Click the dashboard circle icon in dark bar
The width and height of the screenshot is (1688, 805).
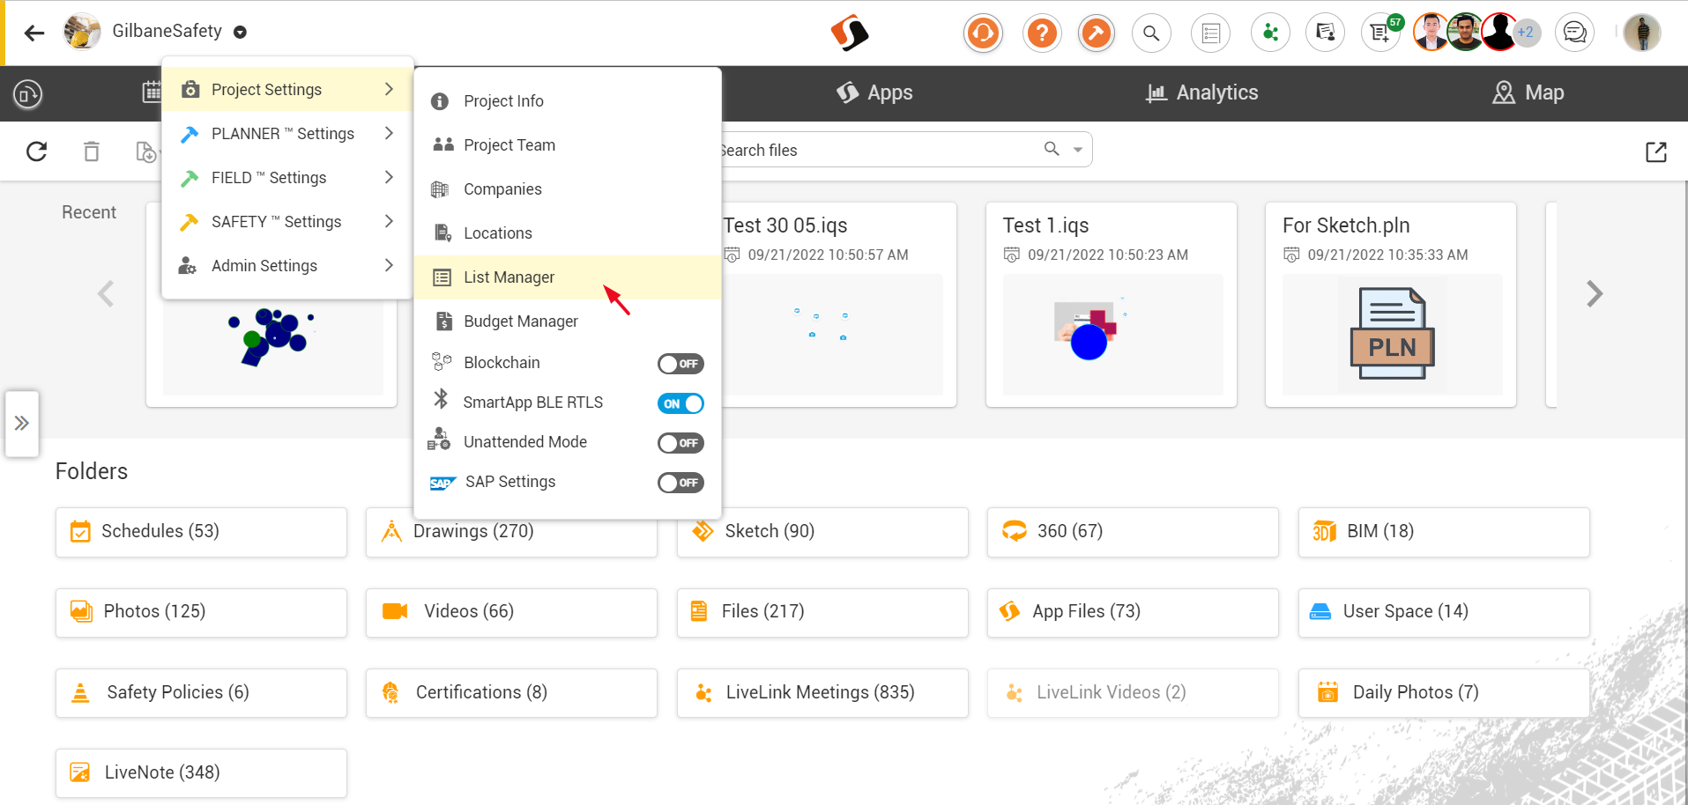(x=28, y=93)
